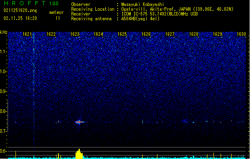Click the 1.0 kHz frequency label
Image resolution: width=250 pixels, height=159 pixels.
(4, 72)
